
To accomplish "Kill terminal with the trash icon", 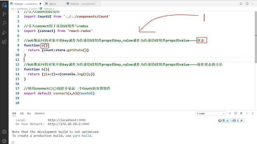I will [x=241, y=113].
